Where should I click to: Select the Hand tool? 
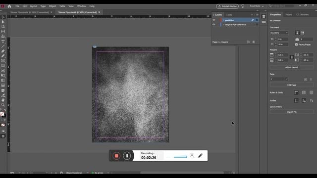point(3,100)
